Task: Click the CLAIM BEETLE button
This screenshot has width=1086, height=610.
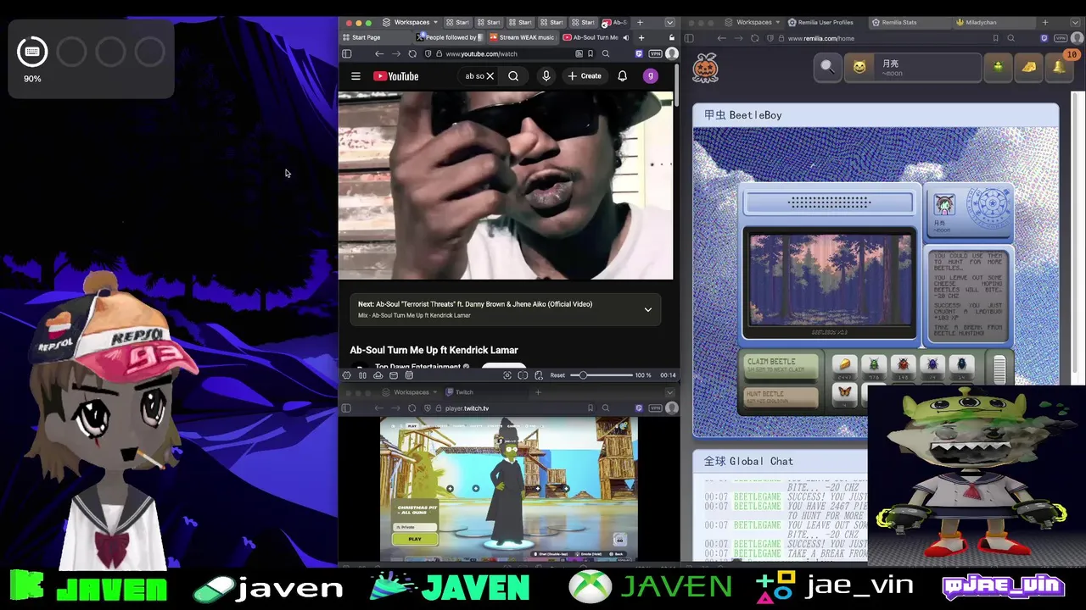Action: [x=781, y=365]
